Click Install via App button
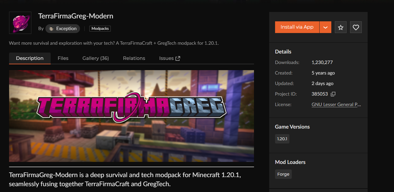This screenshot has height=192, width=394. pos(297,27)
